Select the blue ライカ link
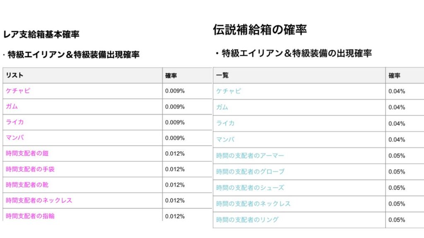The image size is (424, 238). click(x=225, y=123)
